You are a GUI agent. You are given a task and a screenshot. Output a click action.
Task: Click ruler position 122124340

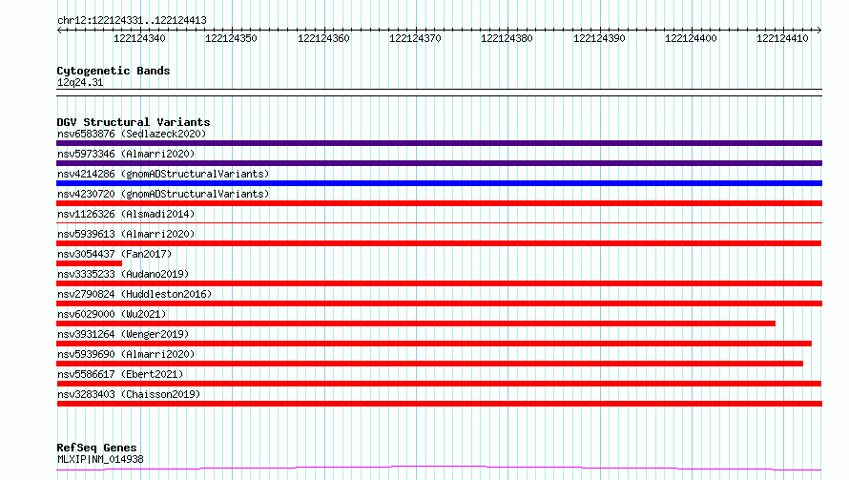[139, 38]
